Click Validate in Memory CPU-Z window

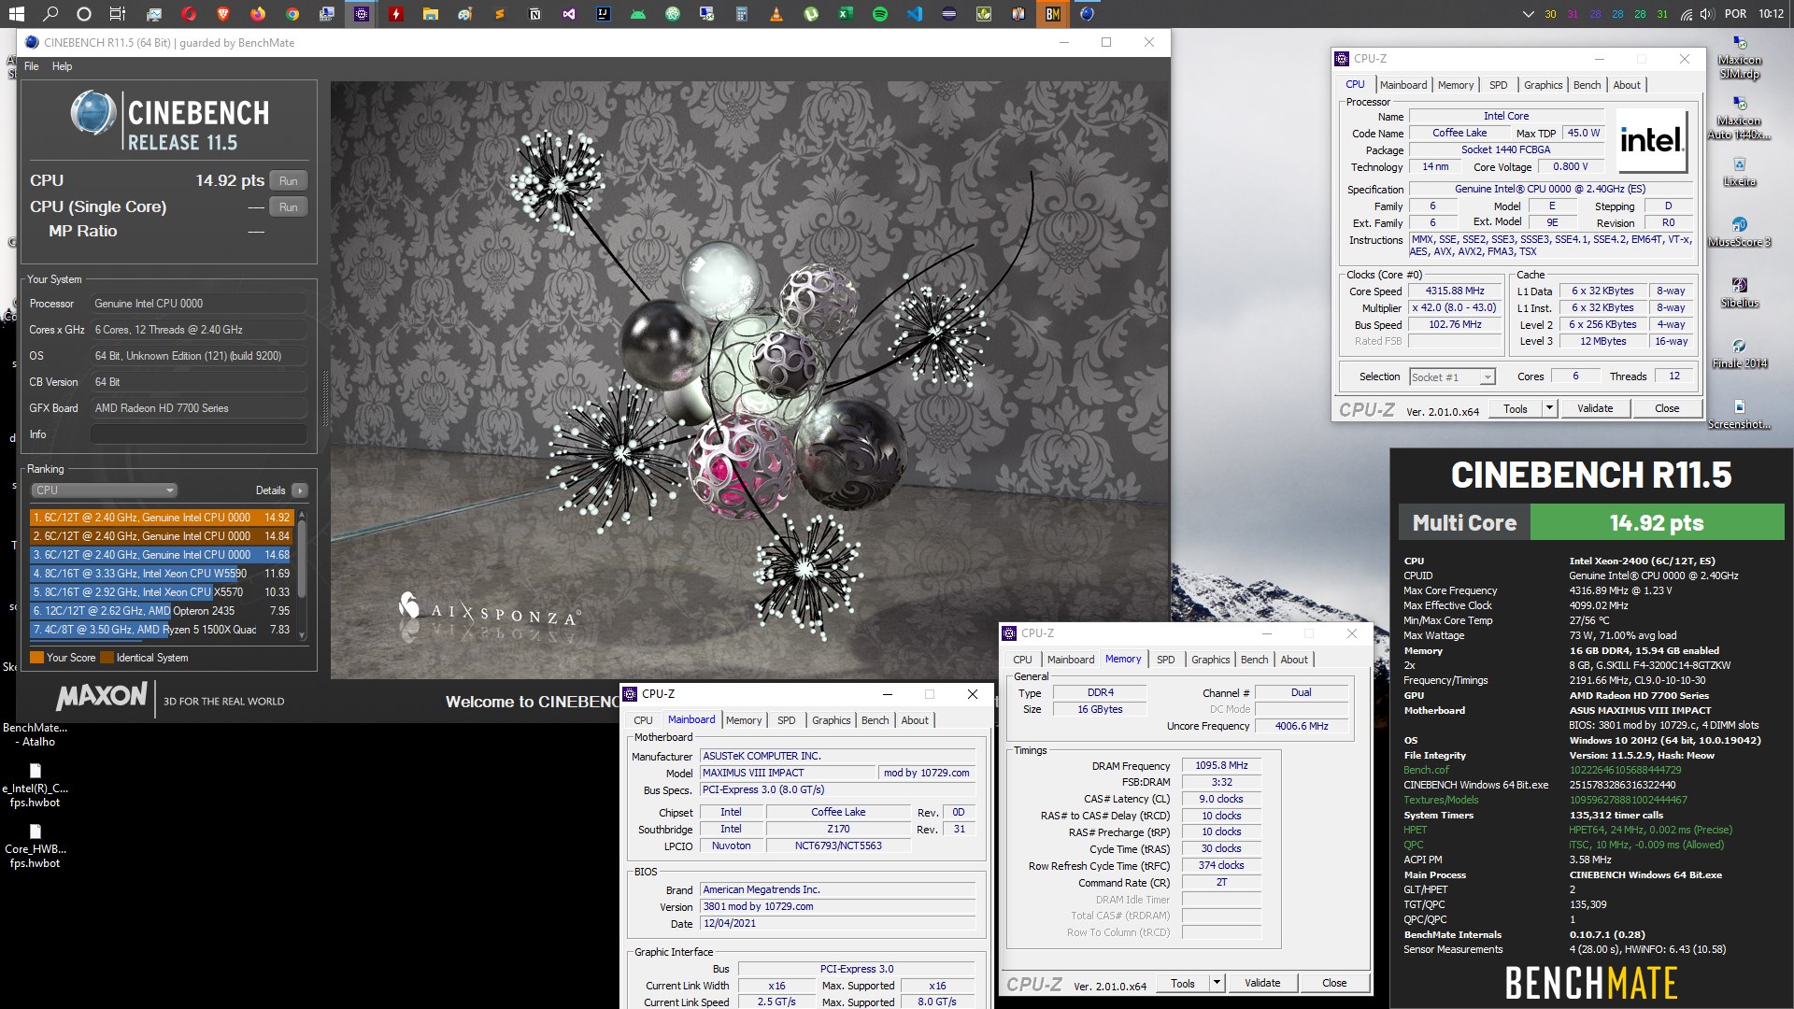(x=1262, y=983)
